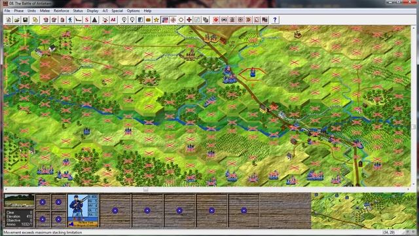The height and width of the screenshot is (236, 419).
Task: Select the Union soldier unit card
Action: tap(83, 211)
